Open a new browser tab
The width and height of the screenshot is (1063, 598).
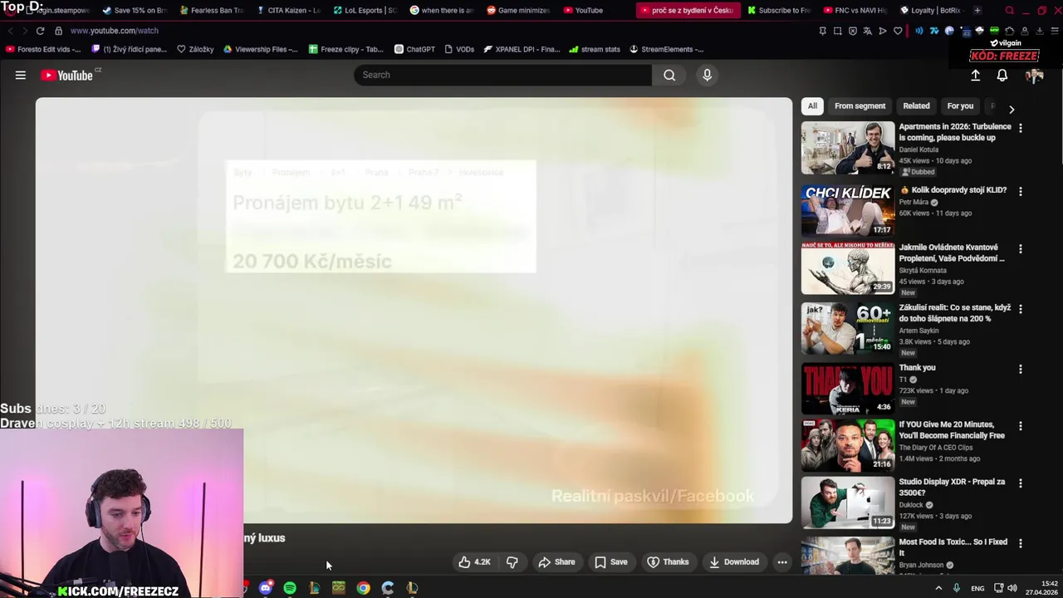click(x=977, y=10)
